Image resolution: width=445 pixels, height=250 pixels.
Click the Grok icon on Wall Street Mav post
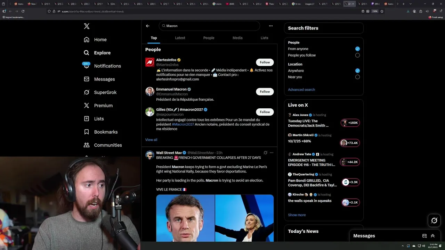click(x=265, y=153)
